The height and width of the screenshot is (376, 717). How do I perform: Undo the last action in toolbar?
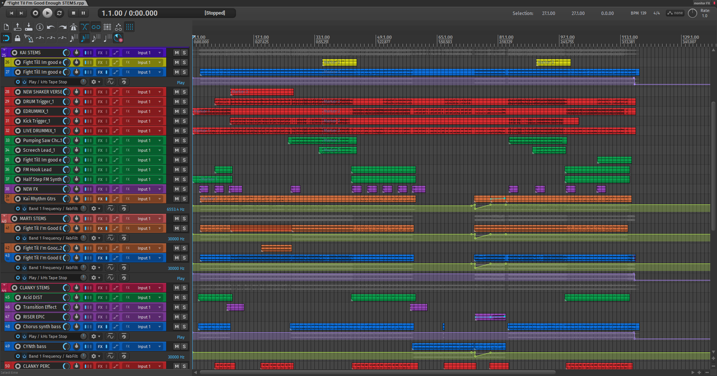point(51,27)
